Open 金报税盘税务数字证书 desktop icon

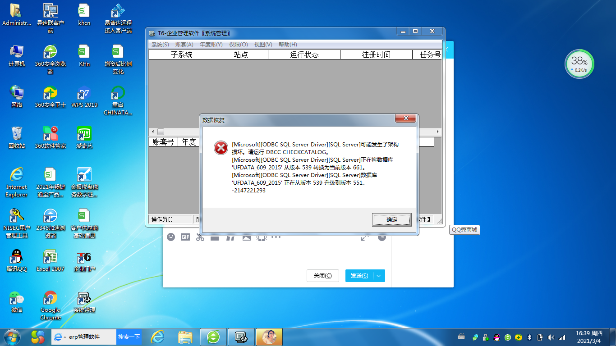coord(84,182)
